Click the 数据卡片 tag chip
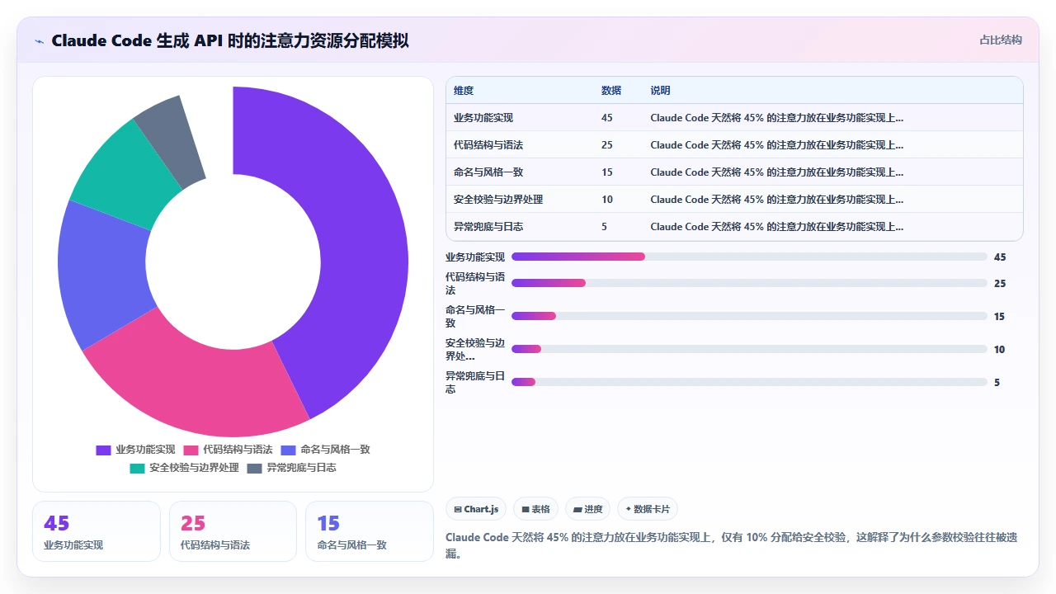The height and width of the screenshot is (594, 1056). pyautogui.click(x=648, y=509)
